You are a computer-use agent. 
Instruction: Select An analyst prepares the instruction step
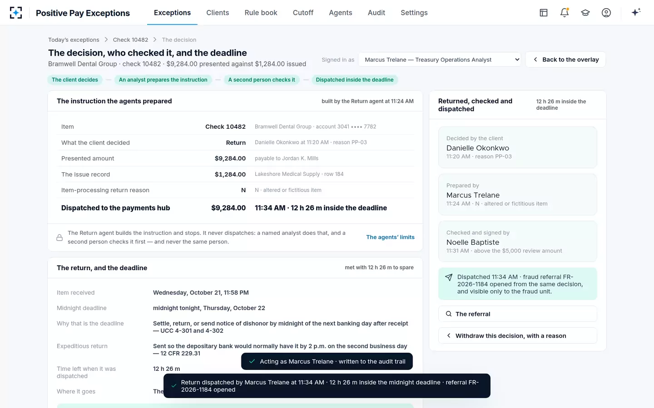[x=163, y=80]
